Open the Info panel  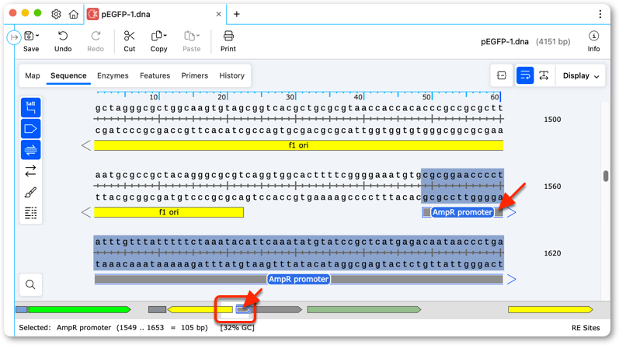tap(593, 41)
